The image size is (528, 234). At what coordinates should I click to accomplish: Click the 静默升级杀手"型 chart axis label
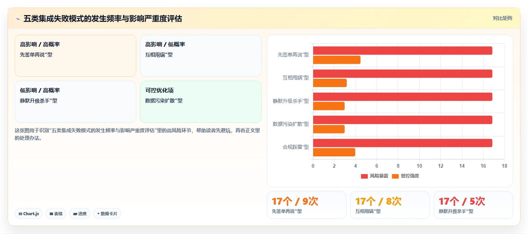click(x=291, y=101)
